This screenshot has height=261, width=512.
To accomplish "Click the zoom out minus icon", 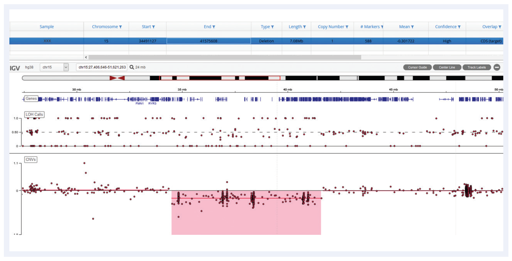I will point(497,67).
